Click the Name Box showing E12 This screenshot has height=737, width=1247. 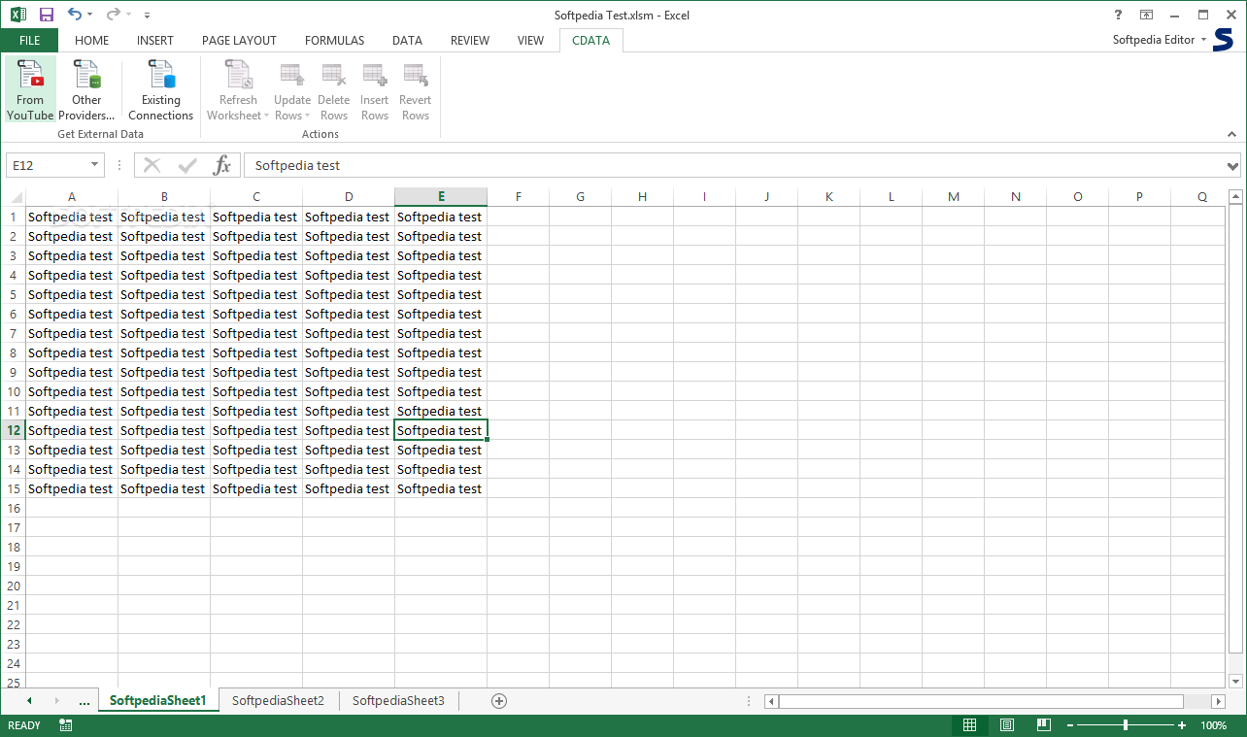47,165
